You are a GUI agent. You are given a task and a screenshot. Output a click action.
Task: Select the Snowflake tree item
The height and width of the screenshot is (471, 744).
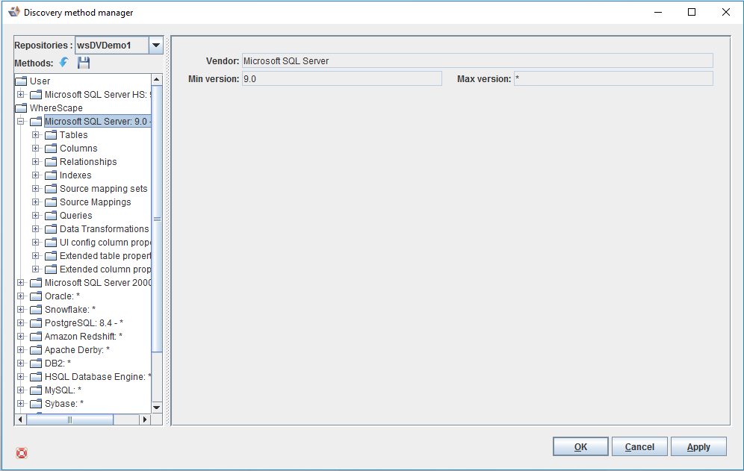[x=70, y=310]
